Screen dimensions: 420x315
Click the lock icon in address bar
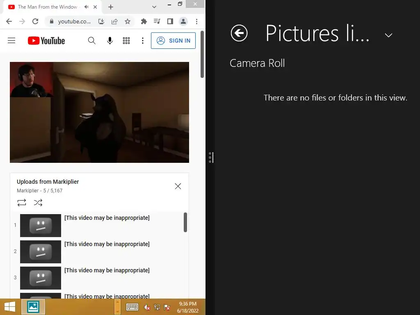click(x=52, y=21)
